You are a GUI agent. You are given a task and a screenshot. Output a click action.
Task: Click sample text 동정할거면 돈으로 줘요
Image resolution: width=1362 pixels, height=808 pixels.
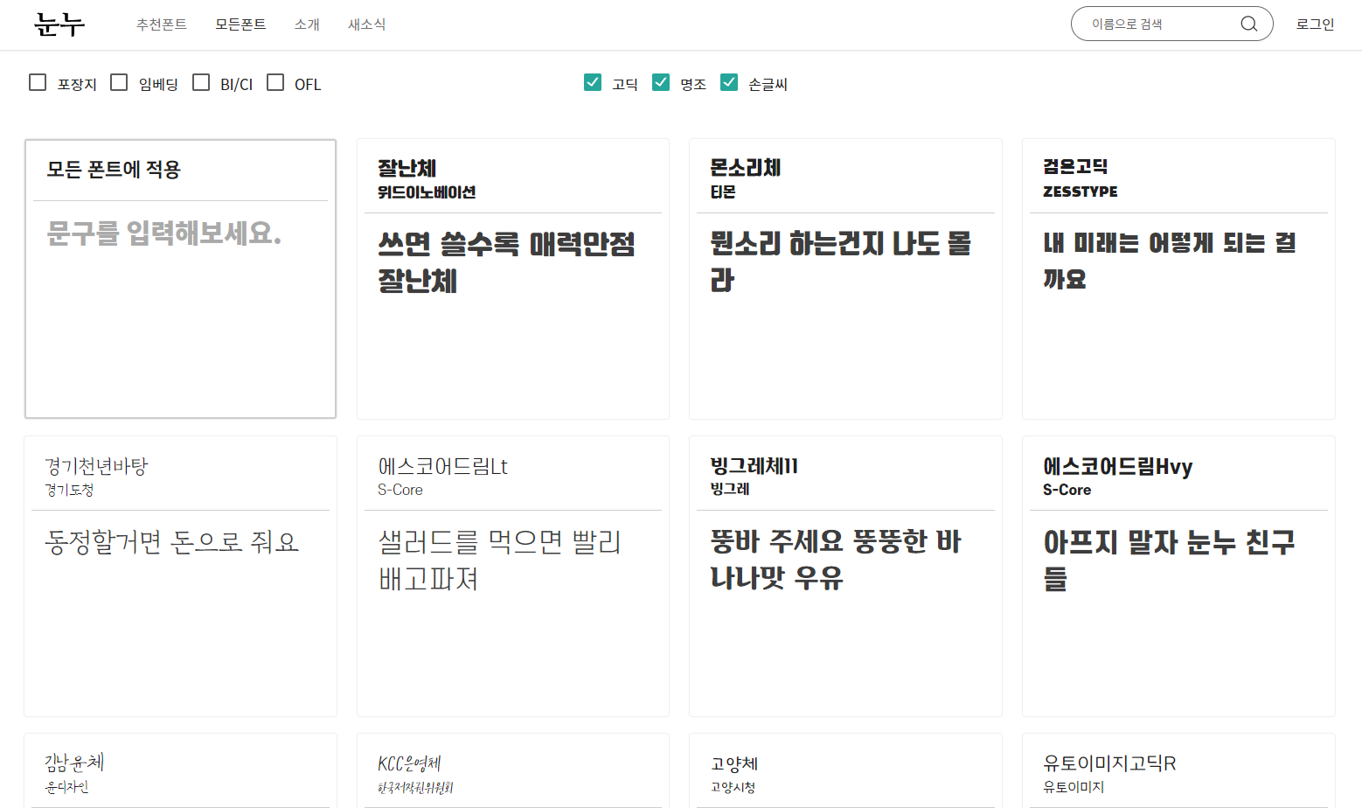coord(172,542)
